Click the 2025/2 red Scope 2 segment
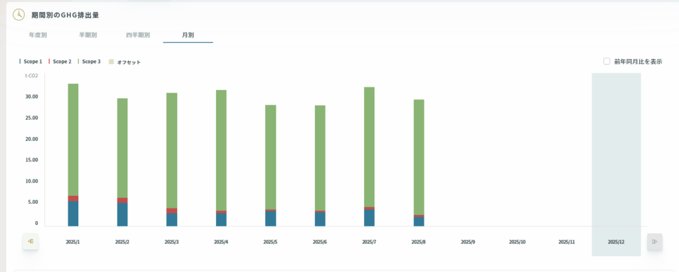 pos(123,201)
